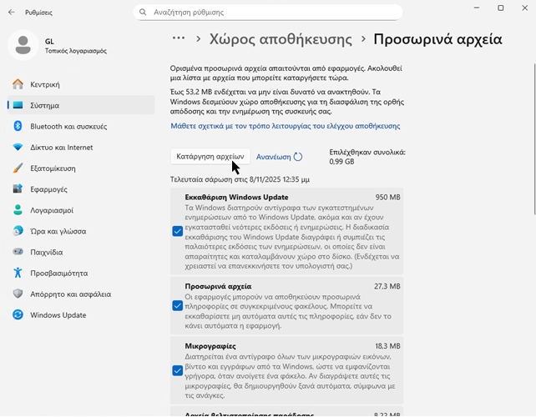This screenshot has height=417, width=536.
Task: Open Δίκτυο και Internet settings
Action: point(61,148)
